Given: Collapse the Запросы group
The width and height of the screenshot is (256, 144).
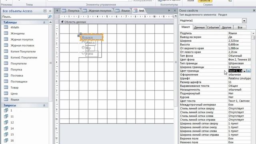Looking at the screenshot, I should (x=44, y=106).
